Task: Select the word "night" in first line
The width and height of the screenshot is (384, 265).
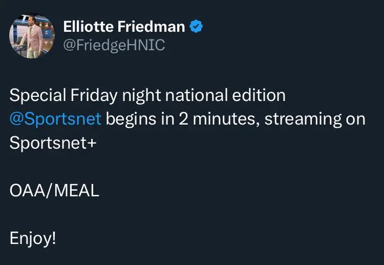Action: (141, 95)
